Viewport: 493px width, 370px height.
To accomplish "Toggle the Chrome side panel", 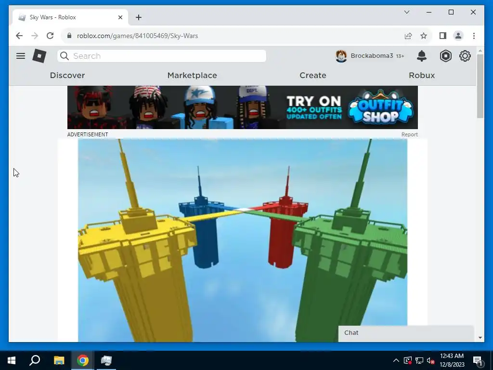I will click(443, 36).
